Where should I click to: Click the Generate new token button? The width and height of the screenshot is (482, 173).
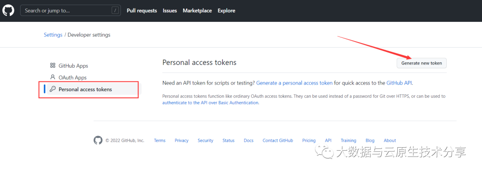[x=421, y=63]
